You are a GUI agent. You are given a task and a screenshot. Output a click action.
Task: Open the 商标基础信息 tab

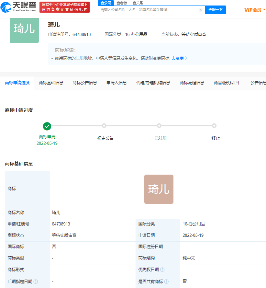(51, 83)
